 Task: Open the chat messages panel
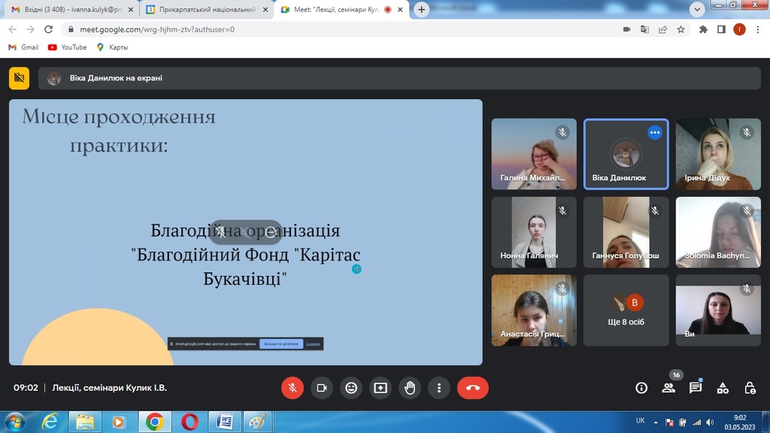coord(696,388)
